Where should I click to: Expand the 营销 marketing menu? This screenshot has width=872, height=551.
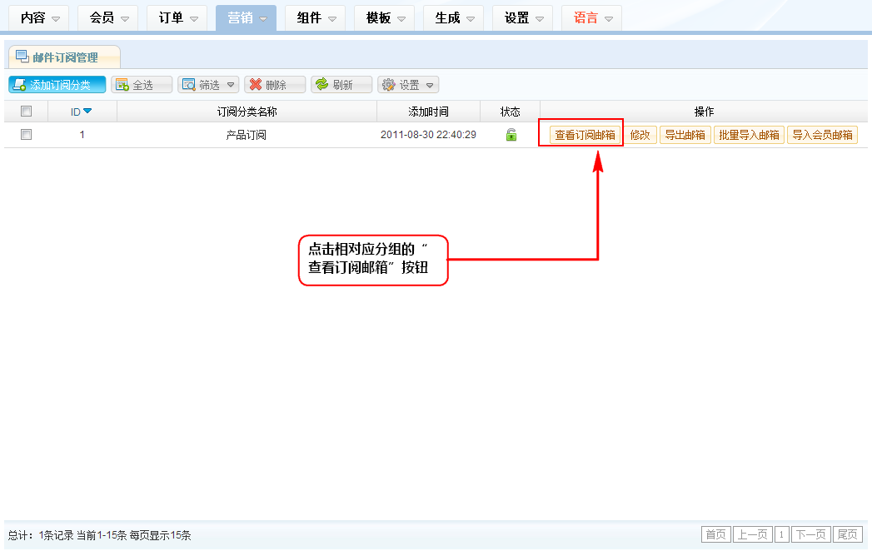pos(246,17)
